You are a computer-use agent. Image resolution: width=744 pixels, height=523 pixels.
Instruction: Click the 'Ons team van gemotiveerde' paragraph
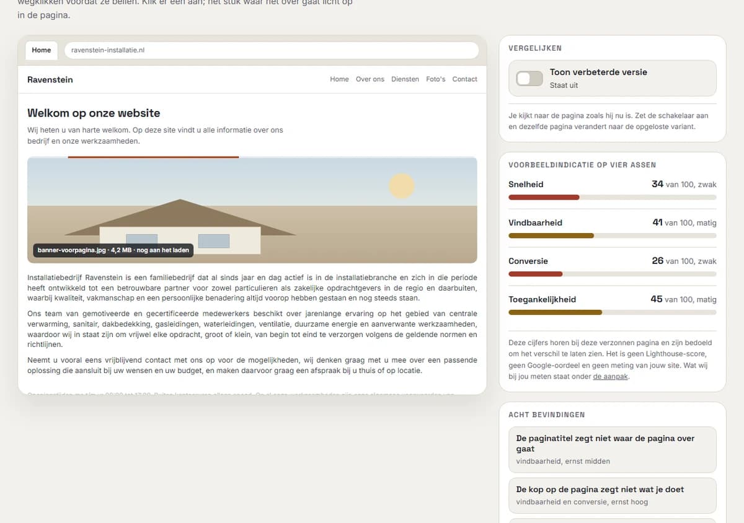pyautogui.click(x=252, y=329)
